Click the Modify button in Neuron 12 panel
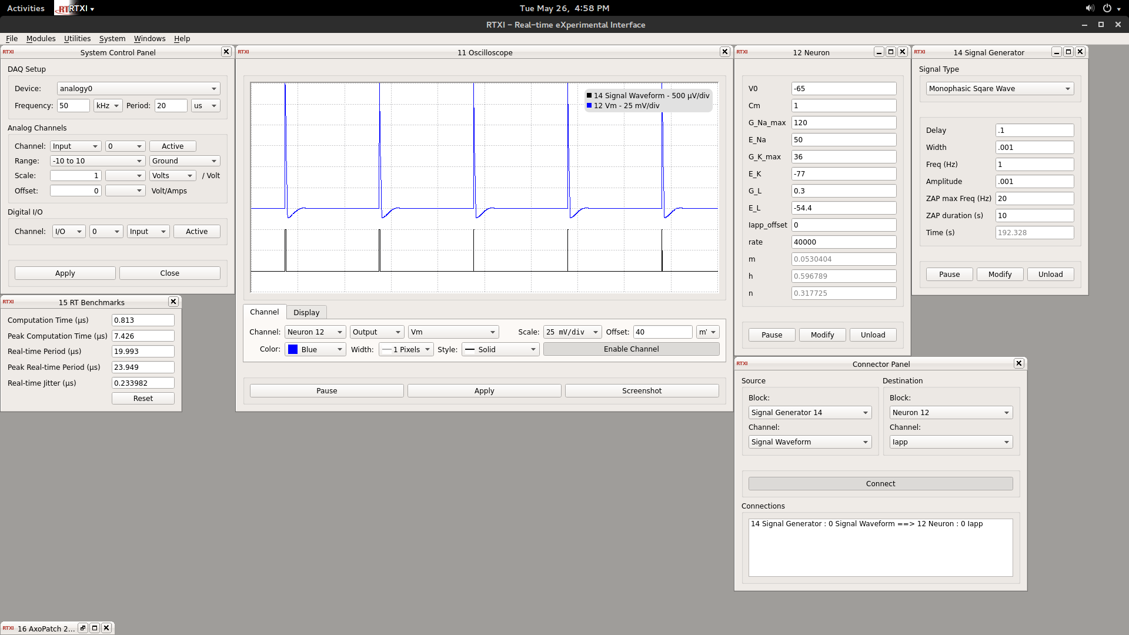1129x635 pixels. 822,334
